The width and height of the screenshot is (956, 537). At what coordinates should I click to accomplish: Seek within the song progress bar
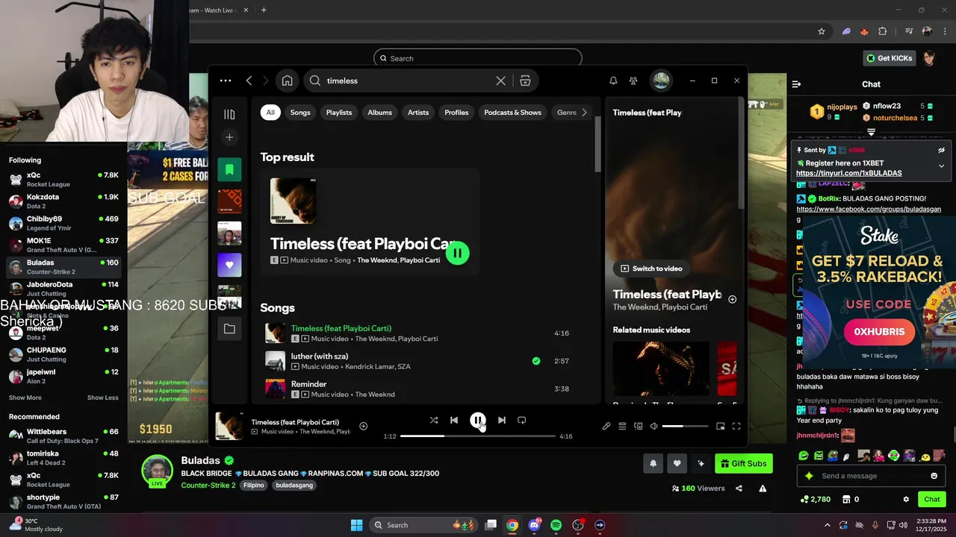[x=478, y=436]
